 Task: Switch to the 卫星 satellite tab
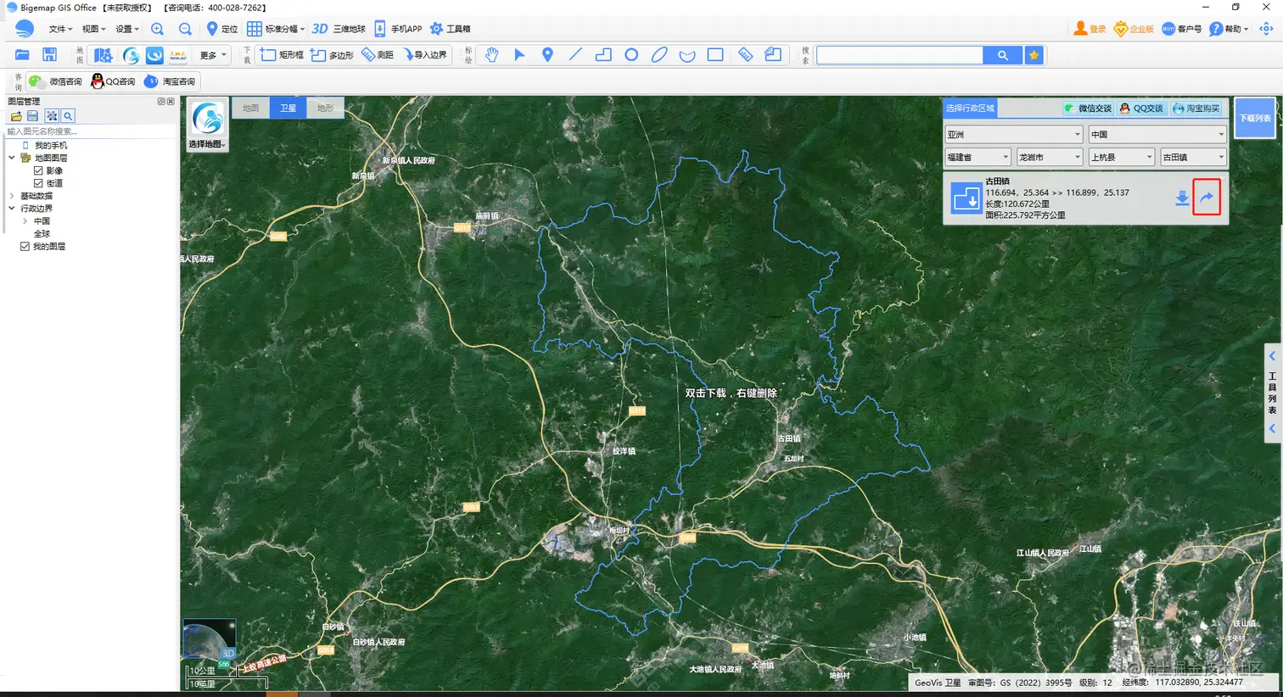pyautogui.click(x=288, y=108)
